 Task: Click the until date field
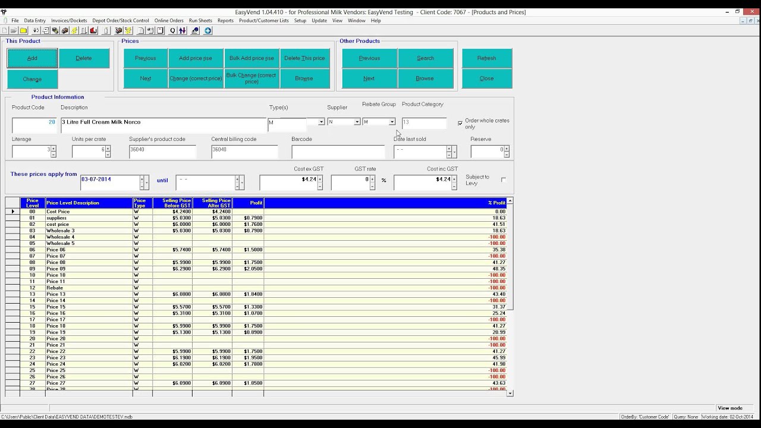205,182
